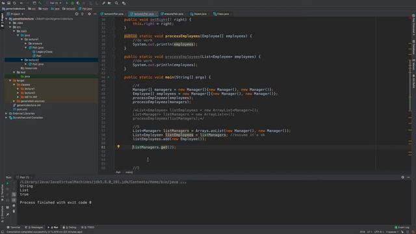The image size is (416, 234).
Task: Switch to the Object.java editor tab
Action: pyautogui.click(x=199, y=14)
